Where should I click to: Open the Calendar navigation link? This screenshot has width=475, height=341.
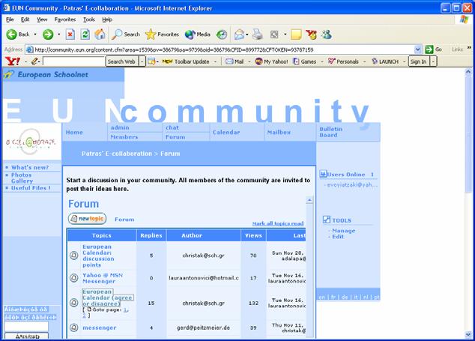tap(226, 132)
